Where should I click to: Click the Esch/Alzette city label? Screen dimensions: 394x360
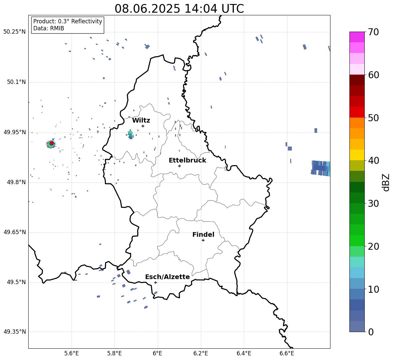(x=167, y=277)
